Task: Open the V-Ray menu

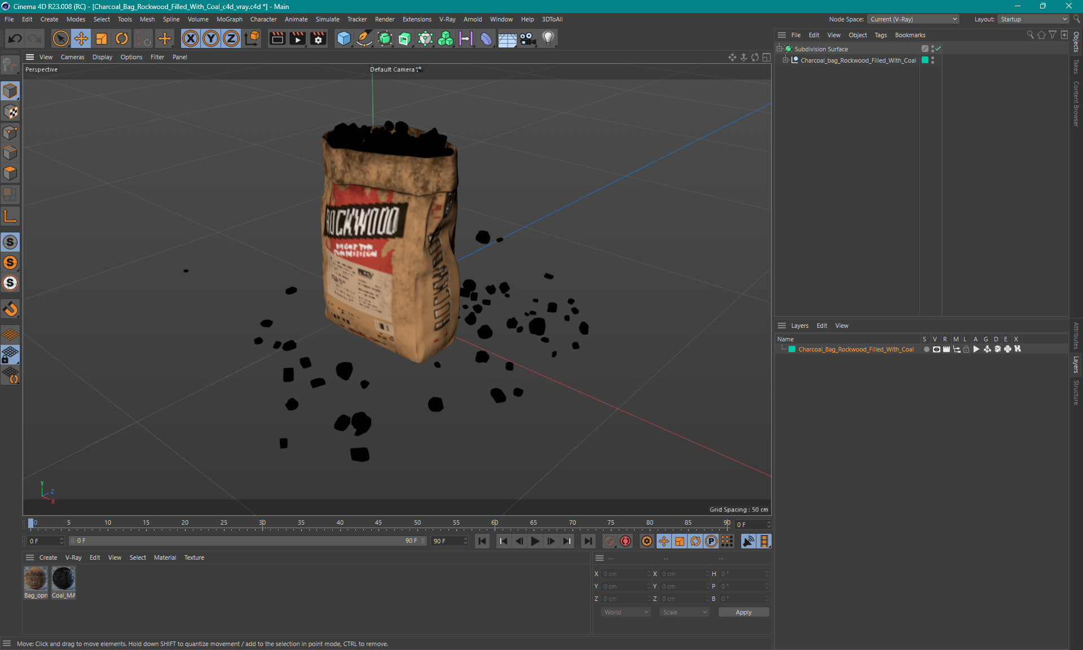Action: (447, 19)
